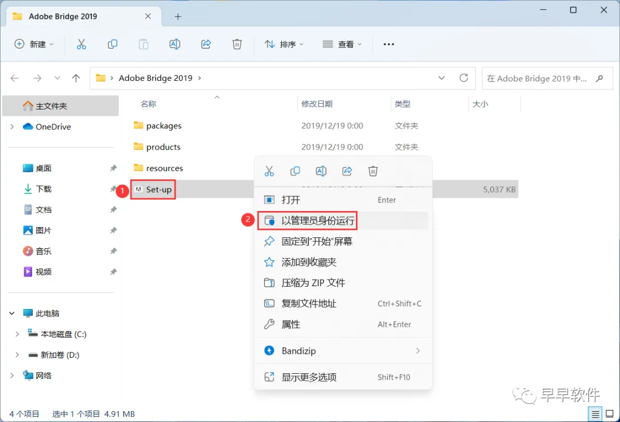Expand the address bar history dropdown
Viewport: 620px width, 422px height.
(441, 78)
